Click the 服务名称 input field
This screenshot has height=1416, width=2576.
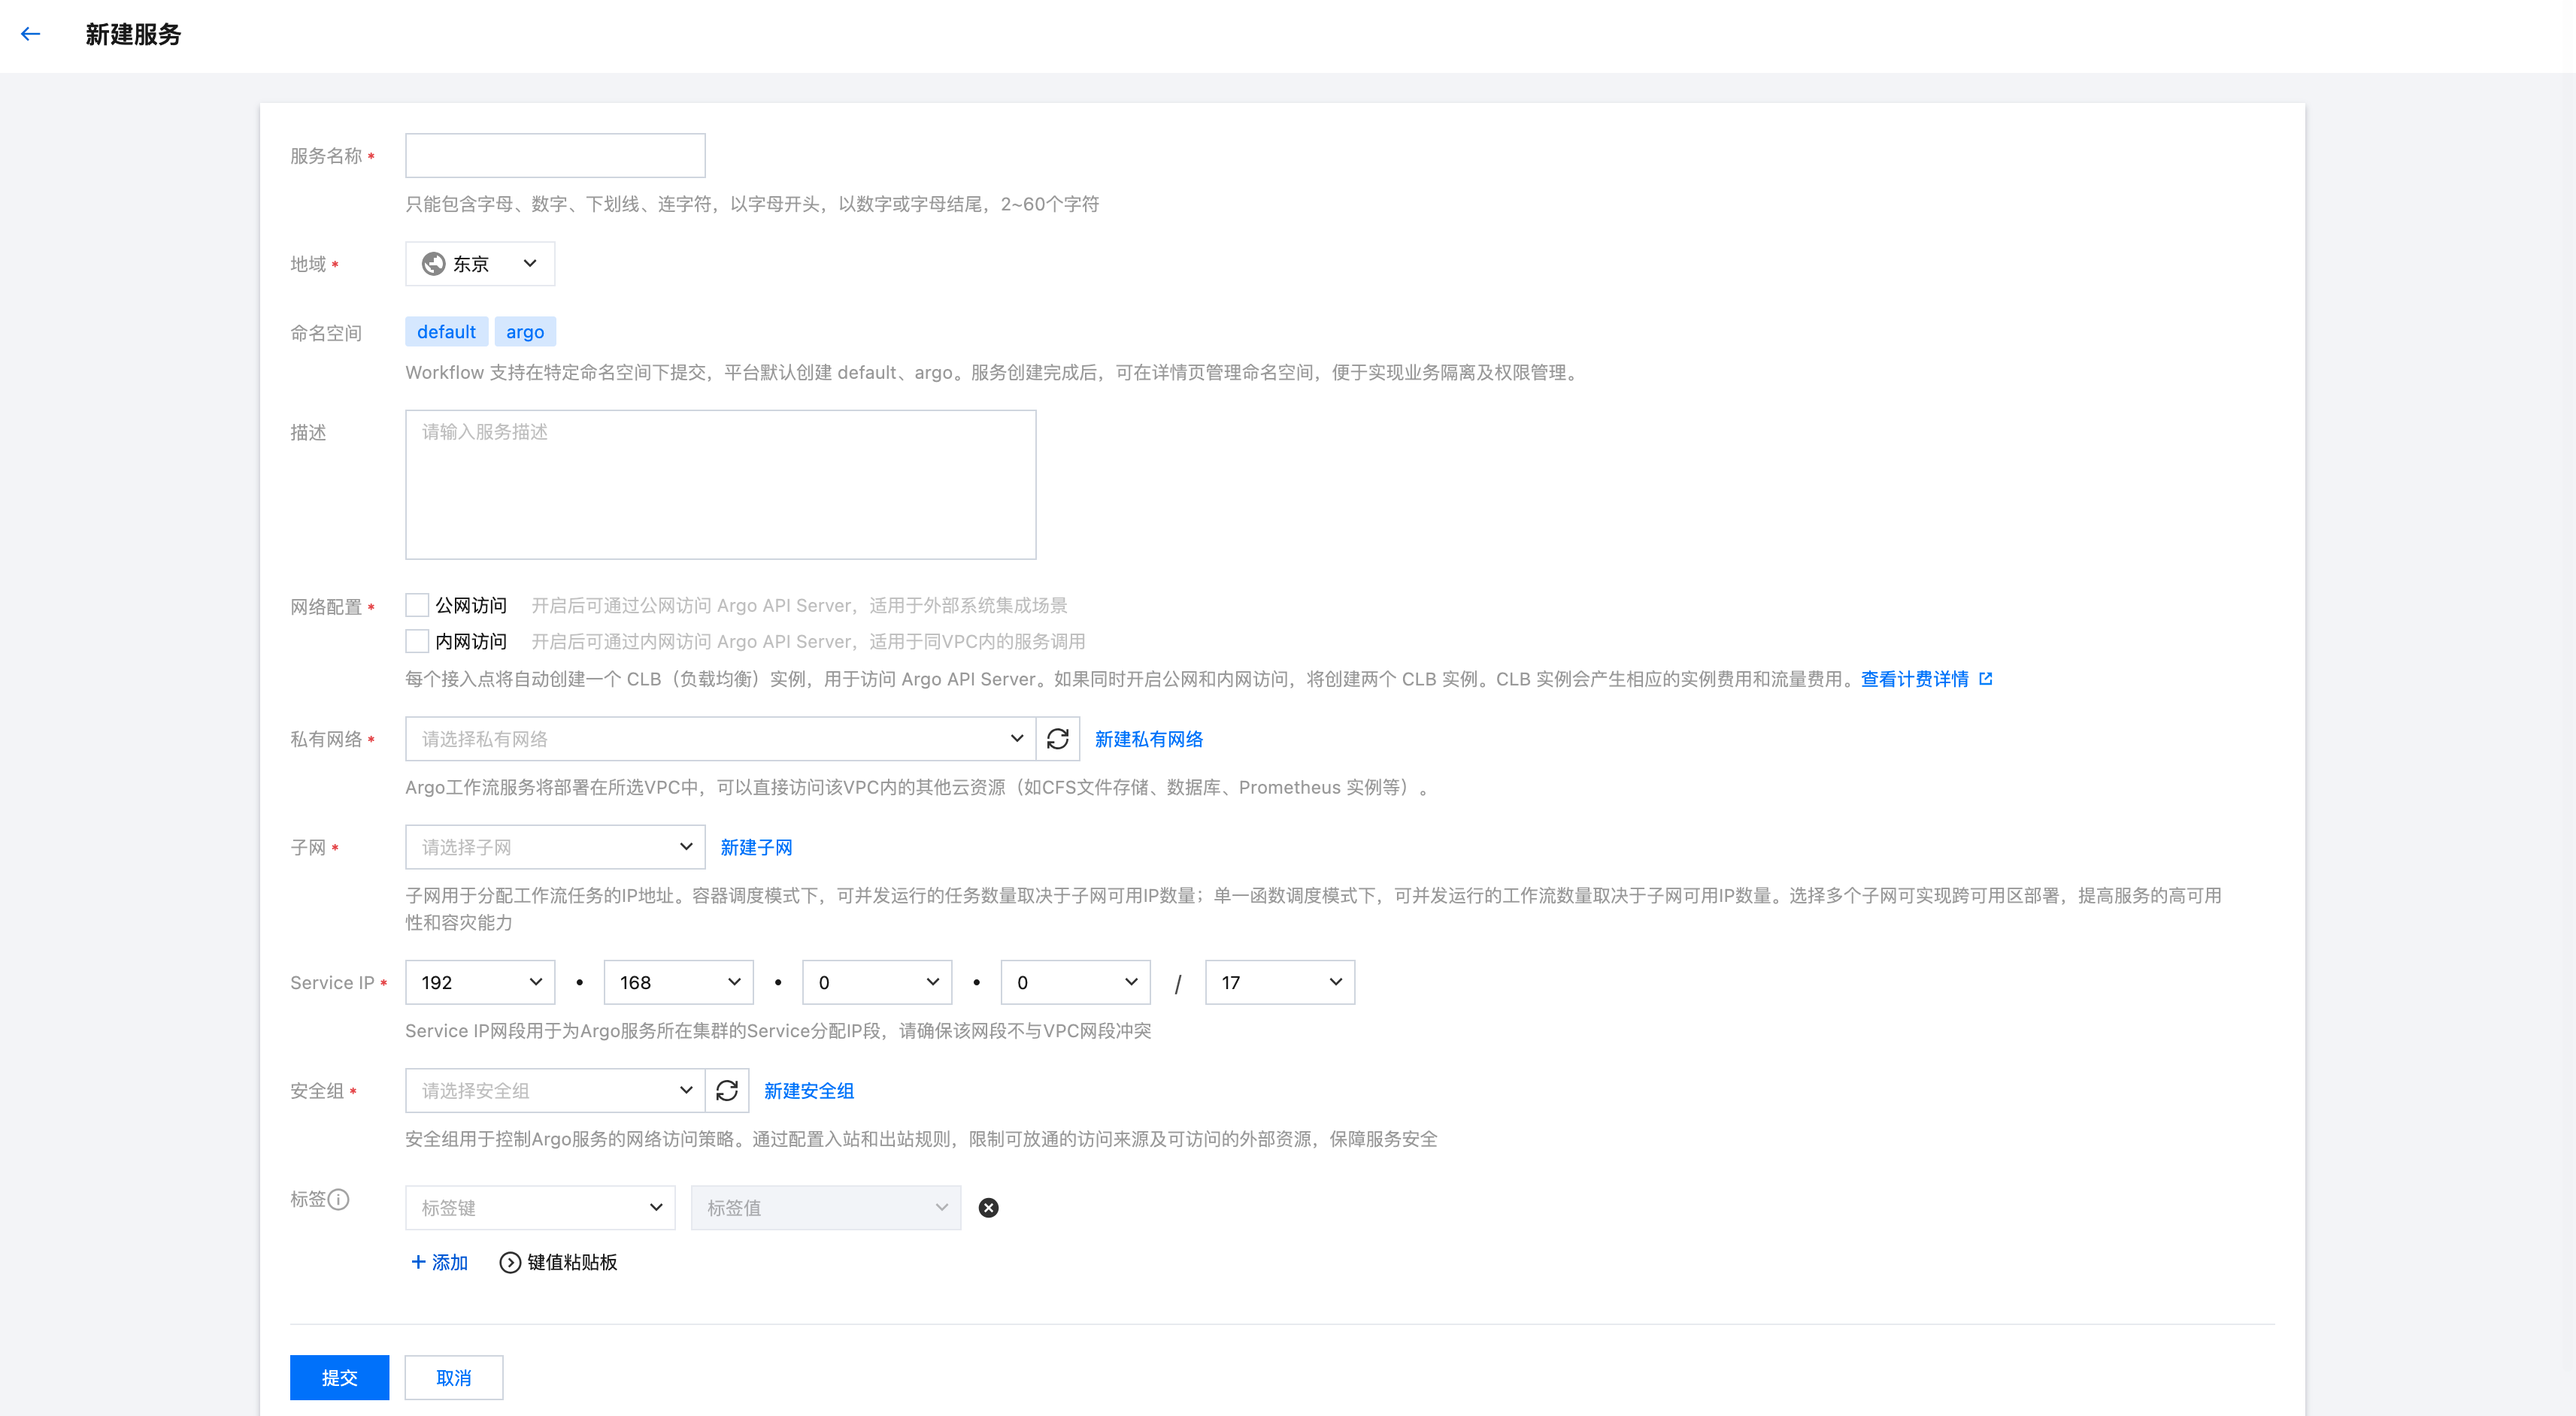point(555,156)
